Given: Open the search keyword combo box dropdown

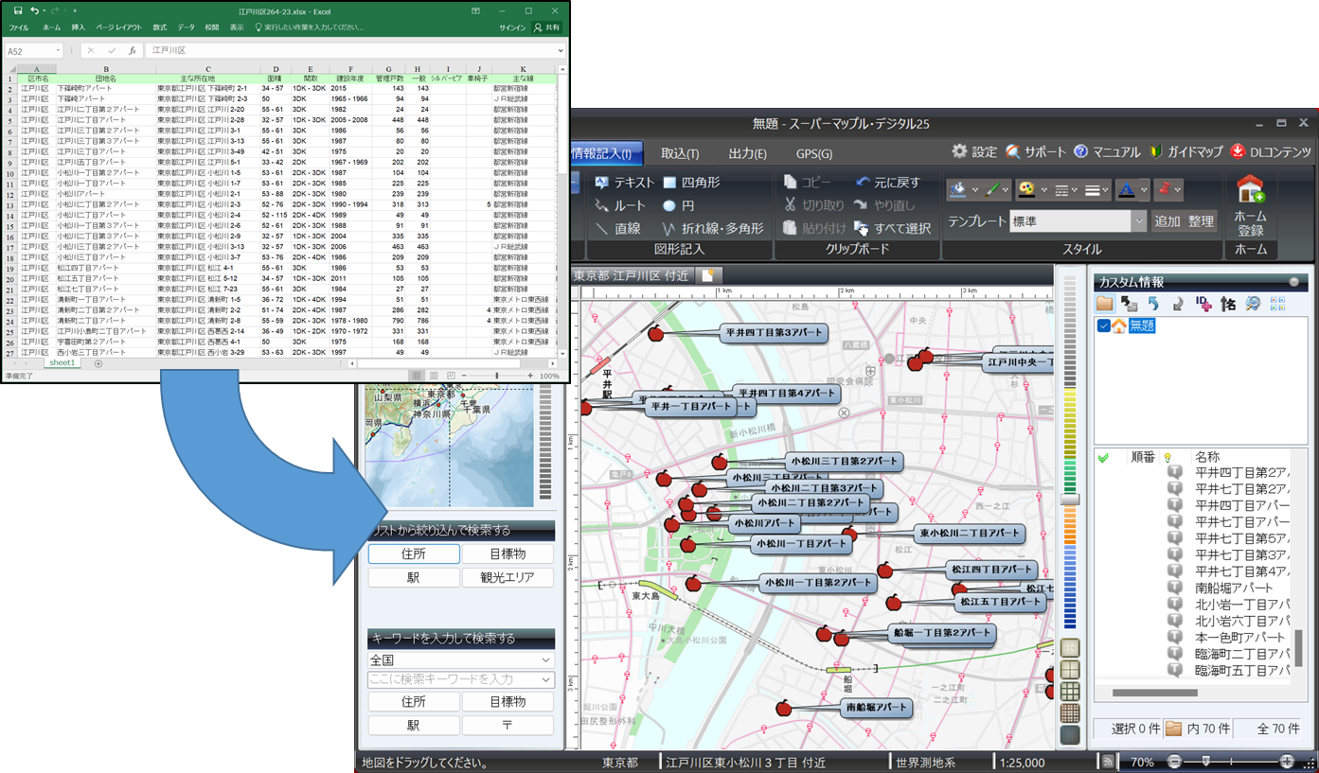Looking at the screenshot, I should (x=545, y=679).
